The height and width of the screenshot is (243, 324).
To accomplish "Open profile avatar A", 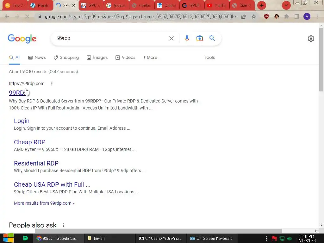I will (x=307, y=16).
